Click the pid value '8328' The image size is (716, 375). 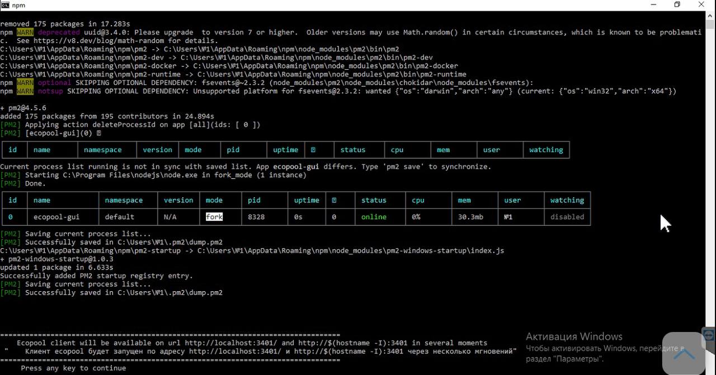pos(256,217)
